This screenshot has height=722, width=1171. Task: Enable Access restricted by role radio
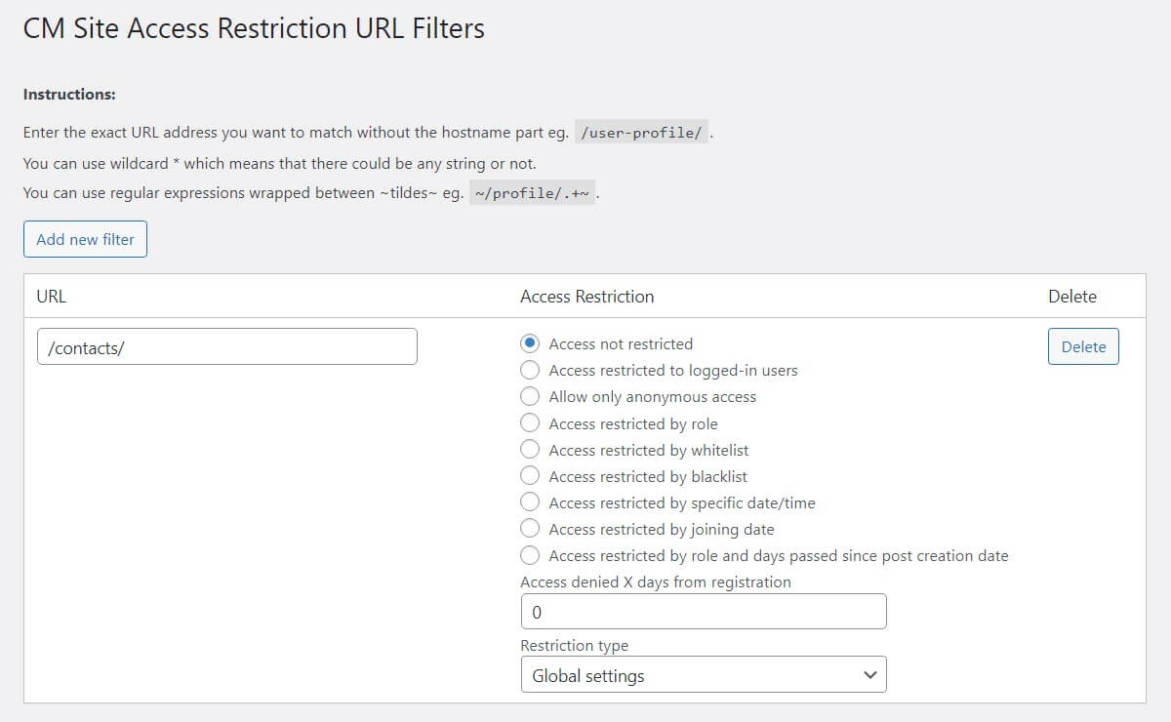point(530,422)
